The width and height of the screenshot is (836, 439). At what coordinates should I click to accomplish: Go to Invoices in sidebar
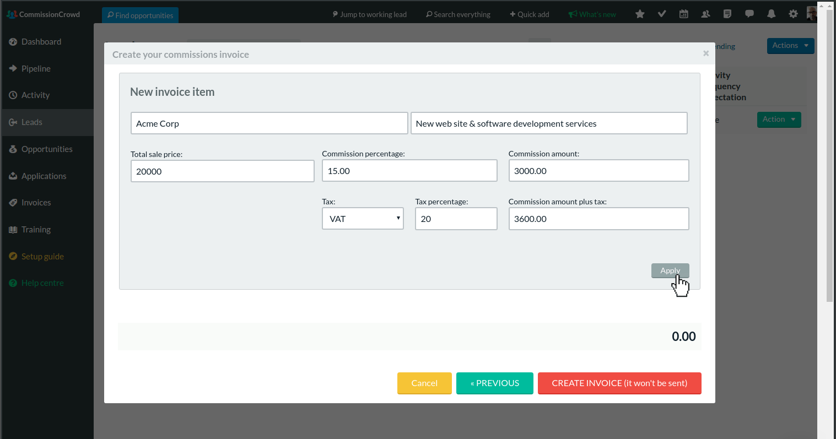[36, 203]
